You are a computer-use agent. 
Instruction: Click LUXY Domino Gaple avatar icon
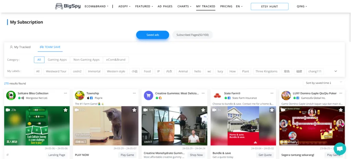286,95
